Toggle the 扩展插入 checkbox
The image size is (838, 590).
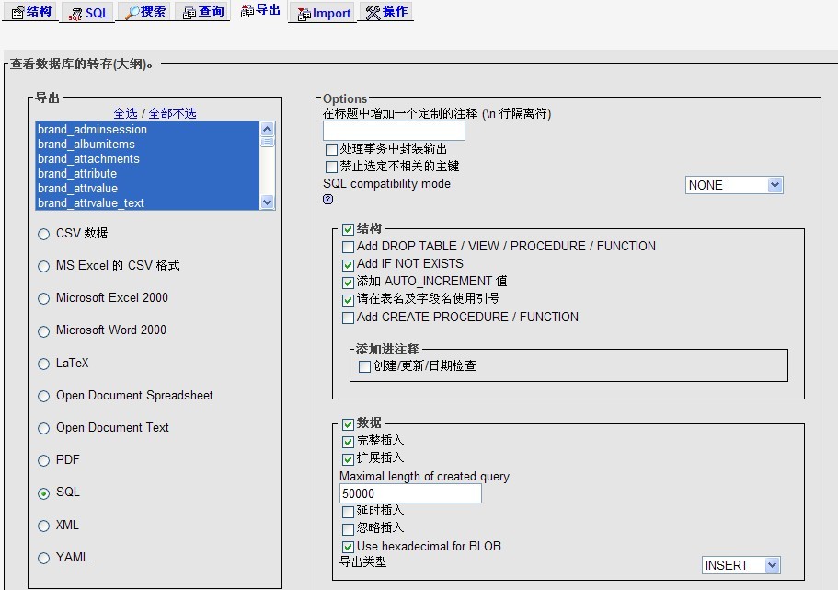click(348, 459)
